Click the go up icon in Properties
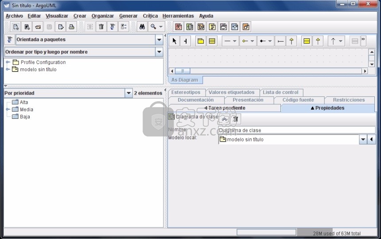This screenshot has height=239, width=381. click(224, 119)
